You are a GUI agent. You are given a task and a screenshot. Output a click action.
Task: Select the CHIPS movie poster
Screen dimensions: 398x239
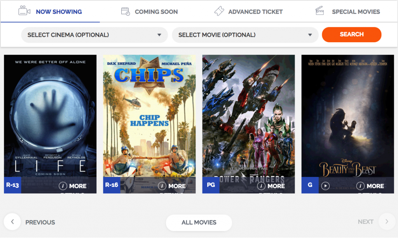click(149, 124)
